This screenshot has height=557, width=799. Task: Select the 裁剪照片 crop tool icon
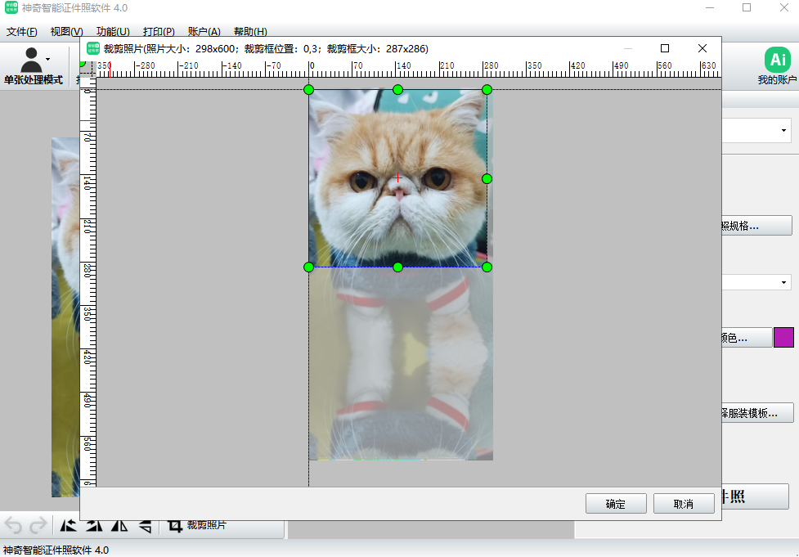click(x=174, y=526)
